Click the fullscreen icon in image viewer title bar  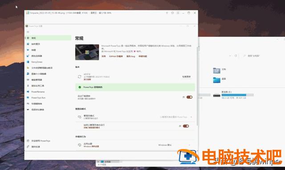point(178,13)
